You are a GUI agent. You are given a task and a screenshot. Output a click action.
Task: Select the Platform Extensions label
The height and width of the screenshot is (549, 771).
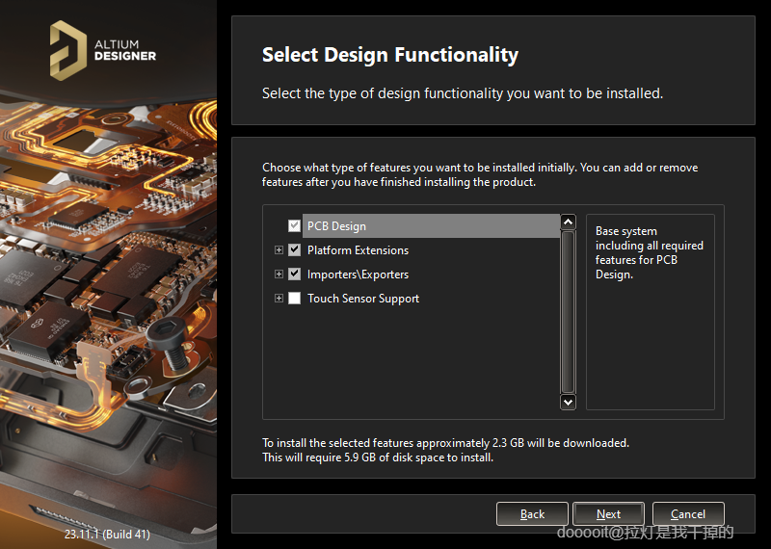click(x=358, y=250)
